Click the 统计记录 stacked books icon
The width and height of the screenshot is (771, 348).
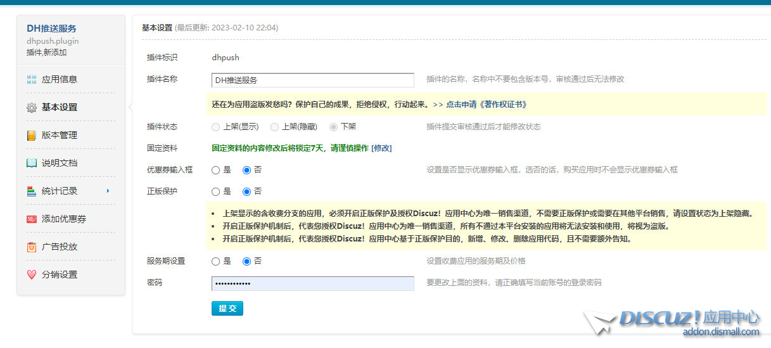[x=32, y=191]
